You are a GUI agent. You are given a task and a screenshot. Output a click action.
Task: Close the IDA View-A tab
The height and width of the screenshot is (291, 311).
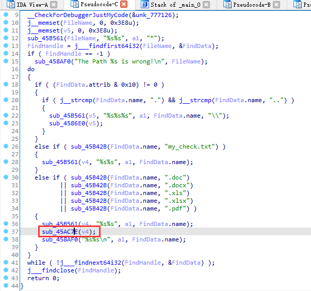[x=54, y=5]
